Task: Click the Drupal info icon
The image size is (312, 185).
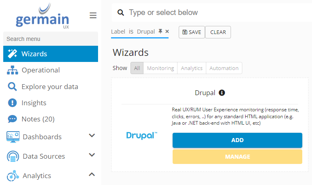Action: click(222, 93)
